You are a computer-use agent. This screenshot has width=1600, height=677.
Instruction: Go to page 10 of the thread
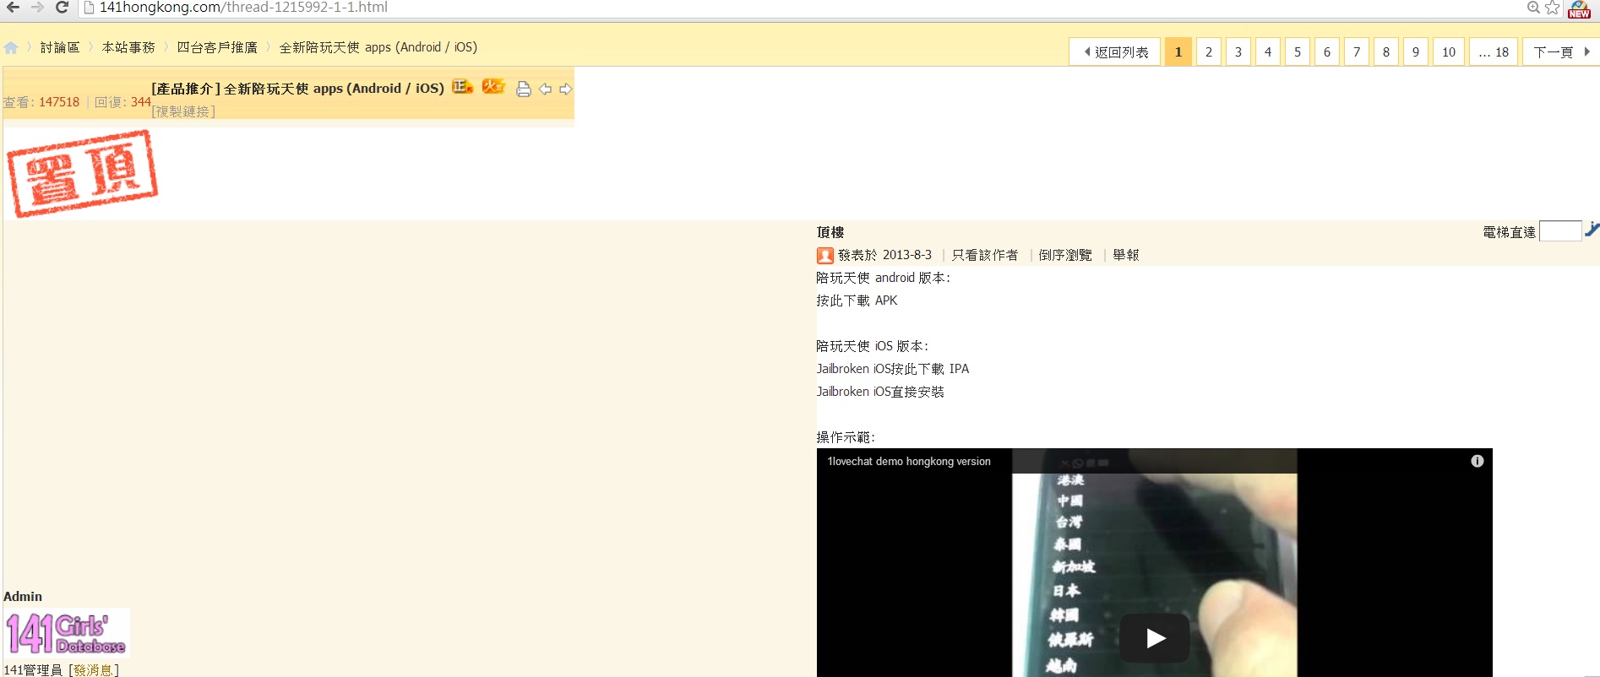(x=1449, y=51)
